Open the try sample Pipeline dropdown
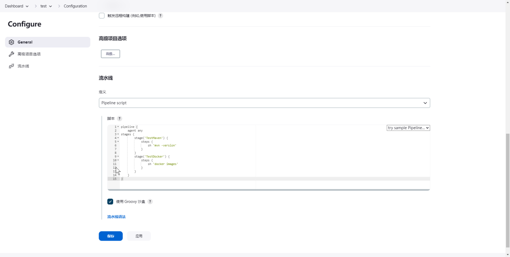This screenshot has height=257, width=510. tap(408, 128)
